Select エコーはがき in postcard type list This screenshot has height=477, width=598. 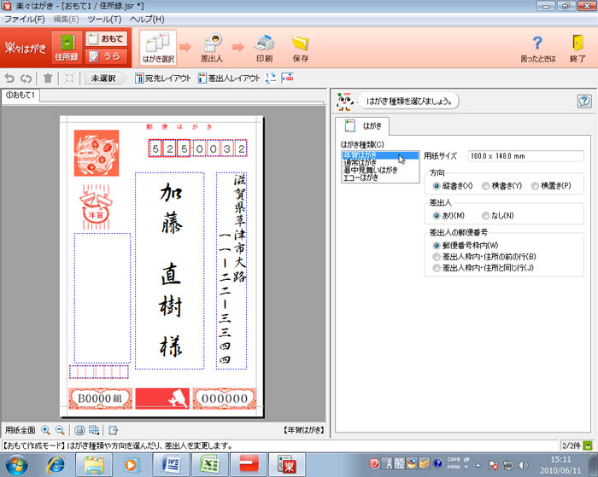(x=363, y=177)
